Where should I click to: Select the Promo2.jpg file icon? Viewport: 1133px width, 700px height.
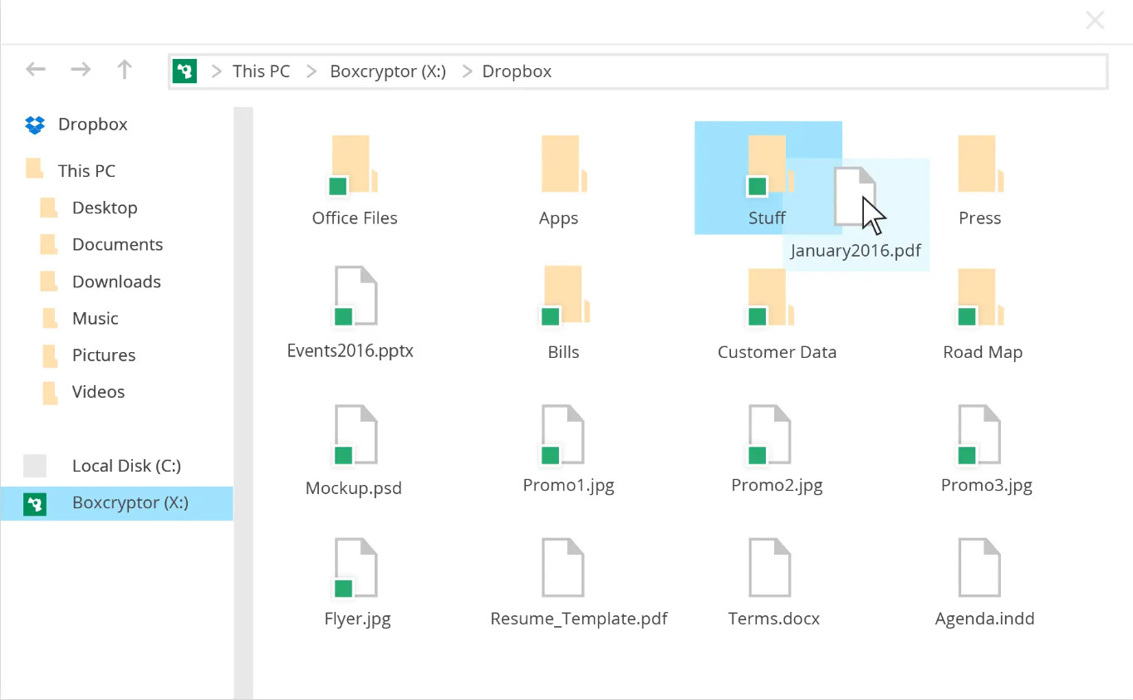click(769, 434)
